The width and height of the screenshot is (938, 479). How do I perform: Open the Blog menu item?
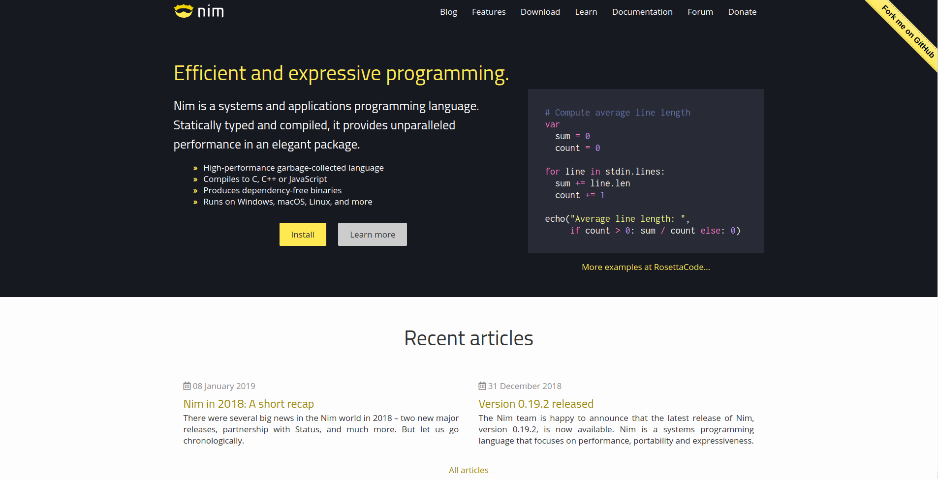(448, 12)
